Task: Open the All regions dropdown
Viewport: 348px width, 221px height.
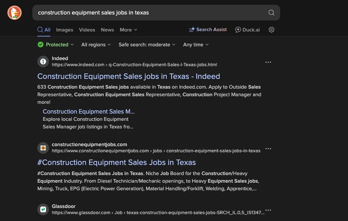Action: (96, 44)
